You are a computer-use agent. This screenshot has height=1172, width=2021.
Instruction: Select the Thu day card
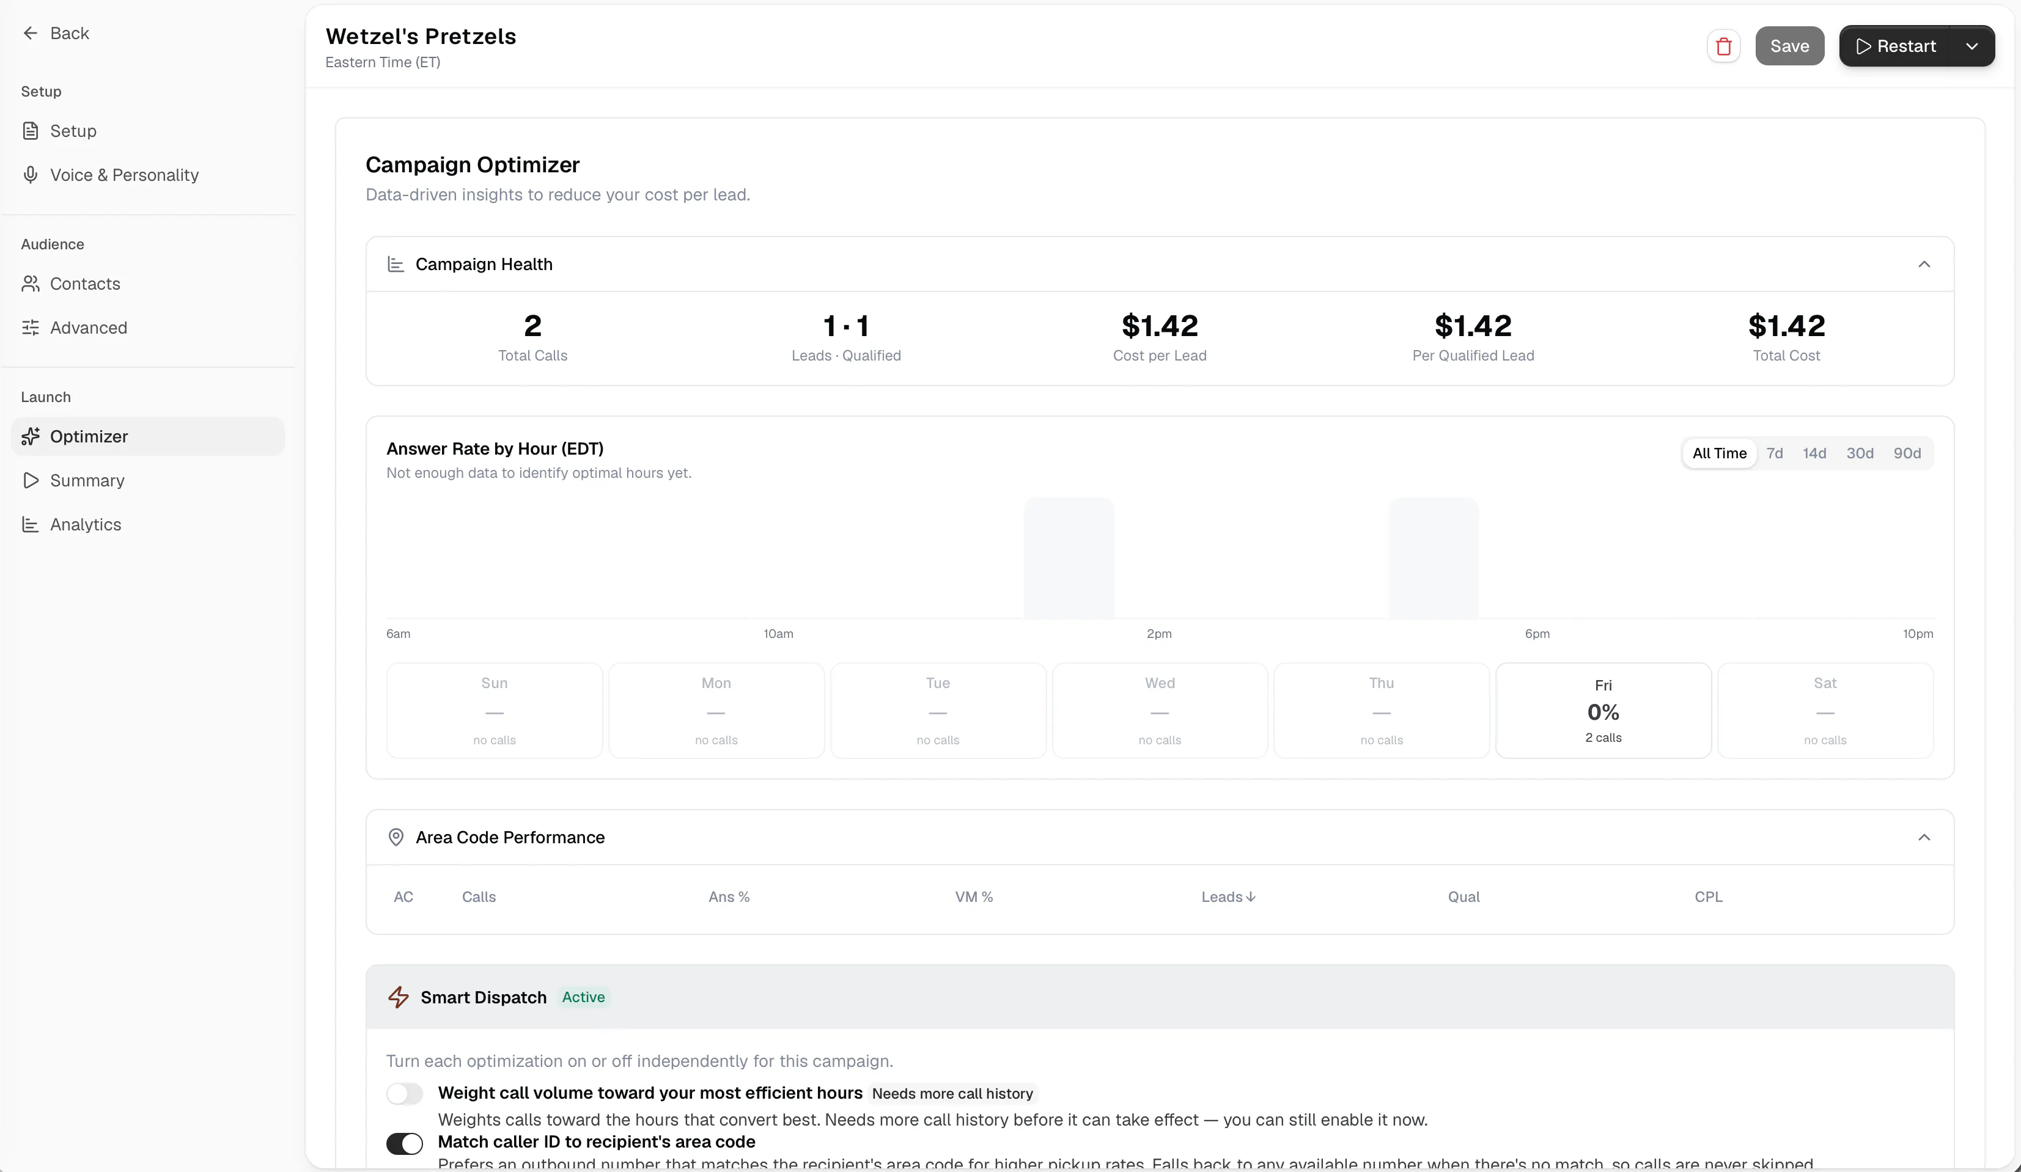coord(1381,710)
